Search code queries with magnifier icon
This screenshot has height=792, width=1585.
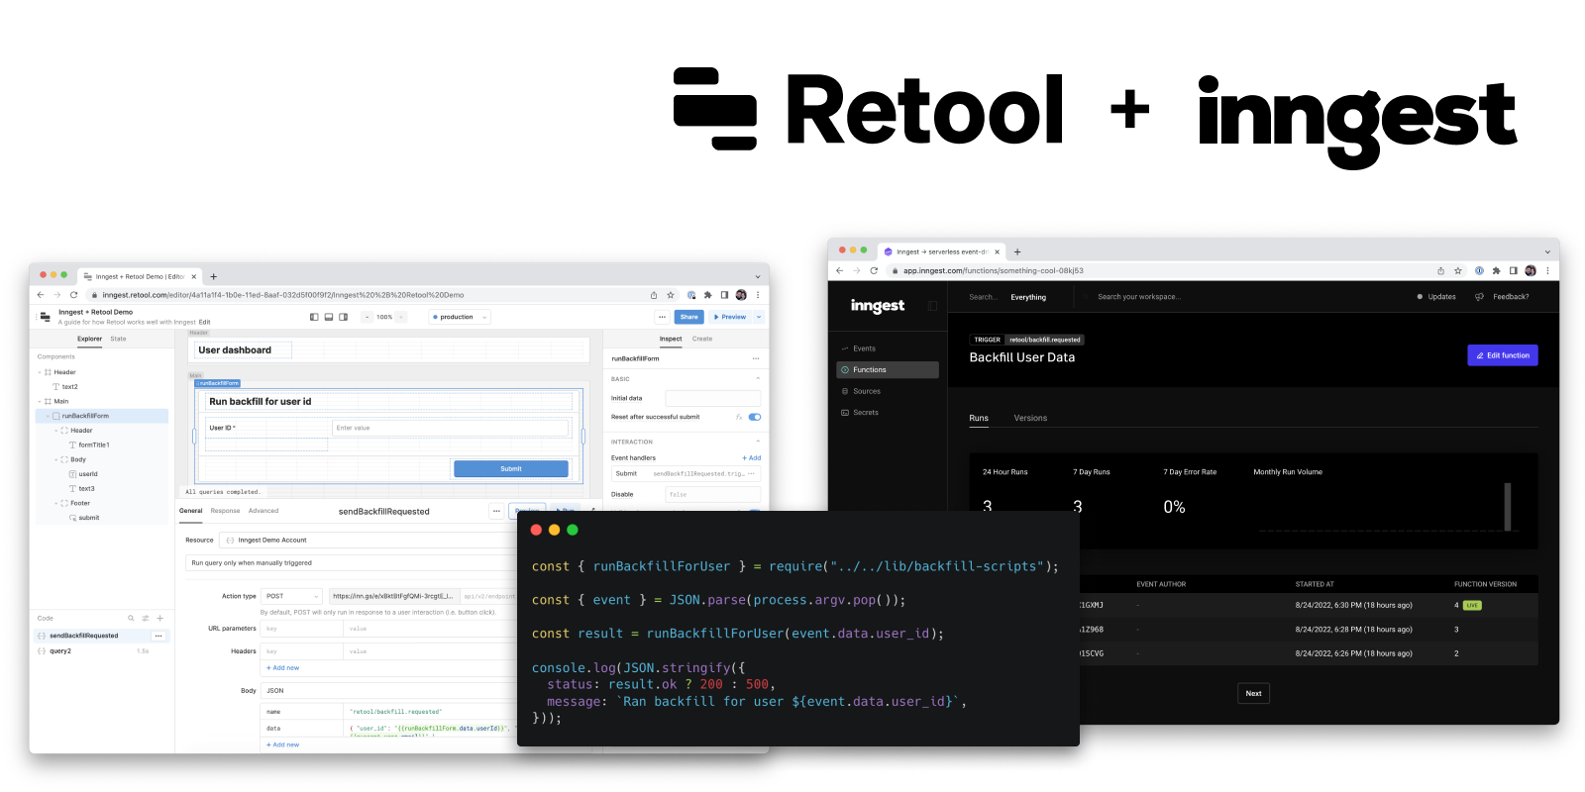131,618
